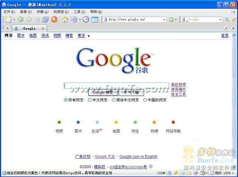Expand the menu bar overflow chevron

pos(234,12)
